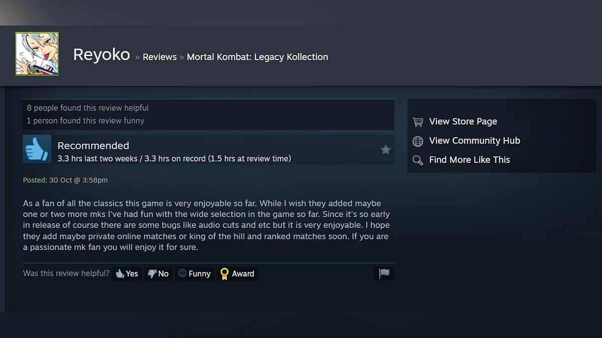Select Find More Like This
Screen dimensions: 602x338
coord(470,160)
